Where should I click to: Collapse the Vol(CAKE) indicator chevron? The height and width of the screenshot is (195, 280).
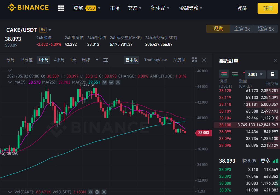[10, 192]
